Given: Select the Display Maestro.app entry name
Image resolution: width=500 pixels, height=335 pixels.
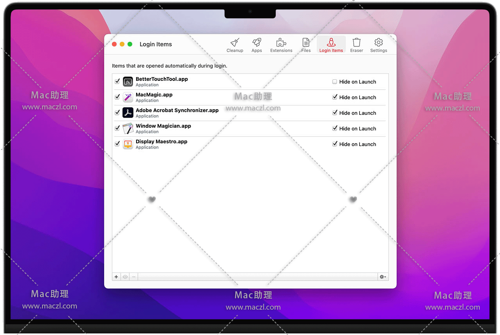Looking at the screenshot, I should coord(161,142).
